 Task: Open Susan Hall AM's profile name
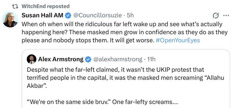(42, 15)
